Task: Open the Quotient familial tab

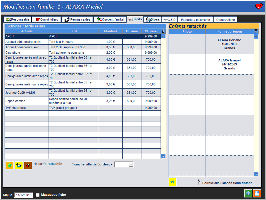Action: pyautogui.click(x=110, y=19)
